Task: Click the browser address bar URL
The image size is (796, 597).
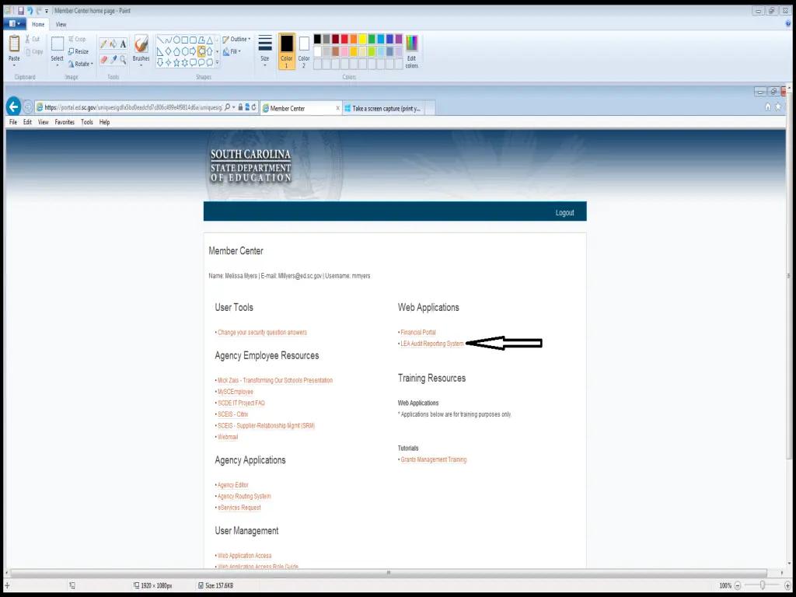Action: tap(134, 107)
